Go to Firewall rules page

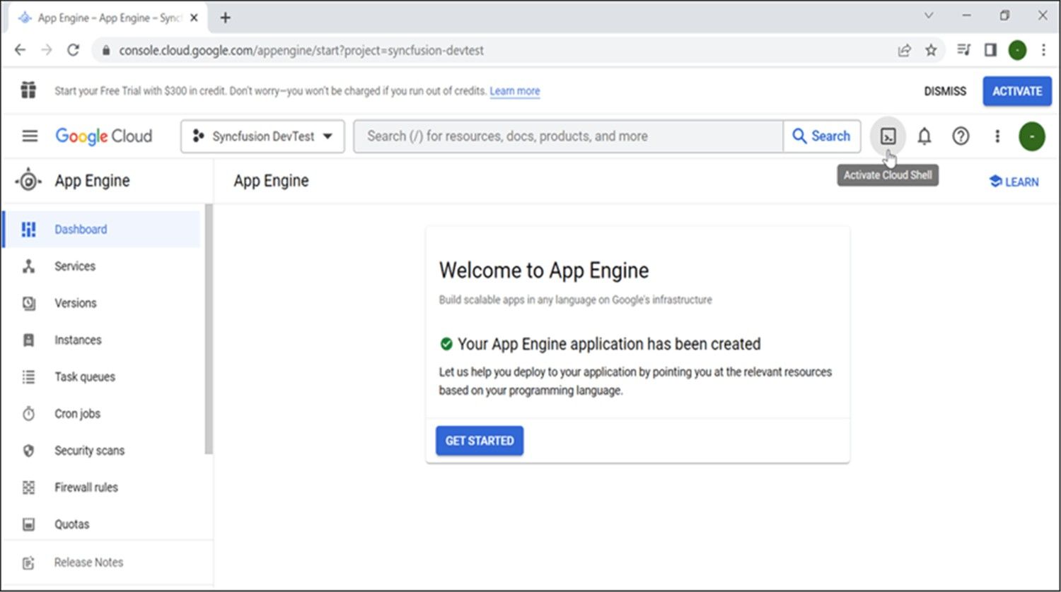[x=86, y=487]
